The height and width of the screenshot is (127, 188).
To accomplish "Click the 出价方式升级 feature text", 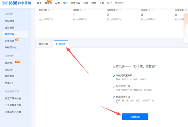I will point(123,86).
